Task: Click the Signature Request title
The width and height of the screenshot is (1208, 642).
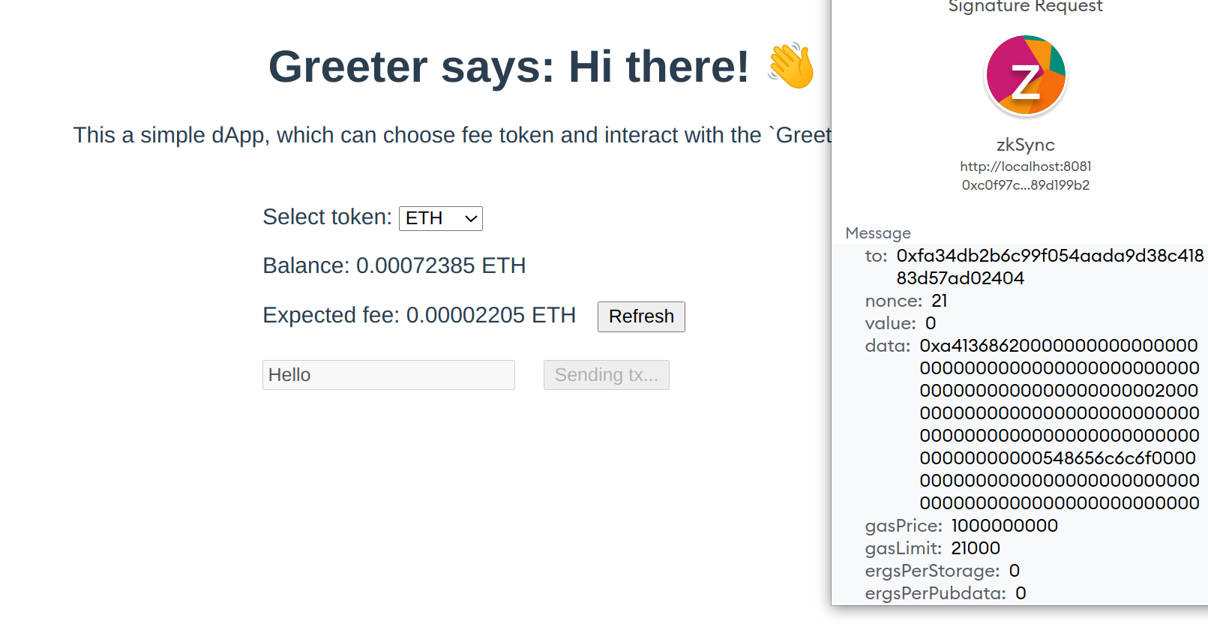Action: click(1025, 7)
